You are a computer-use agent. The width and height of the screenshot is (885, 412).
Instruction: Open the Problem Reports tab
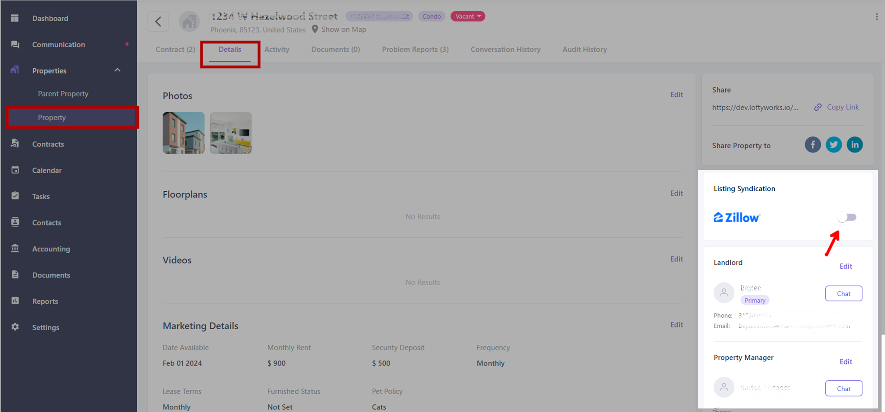coord(415,49)
